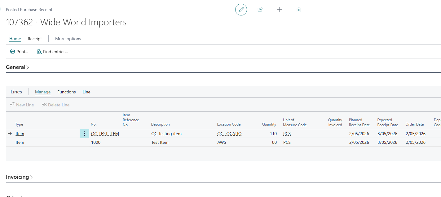The height and width of the screenshot is (197, 441).
Task: Click the share icon at top
Action: 260,10
